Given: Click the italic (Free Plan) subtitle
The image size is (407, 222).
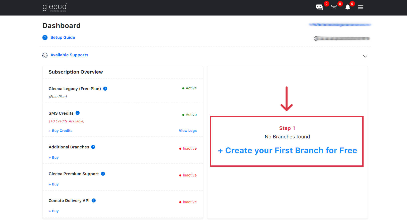Looking at the screenshot, I should tap(58, 97).
